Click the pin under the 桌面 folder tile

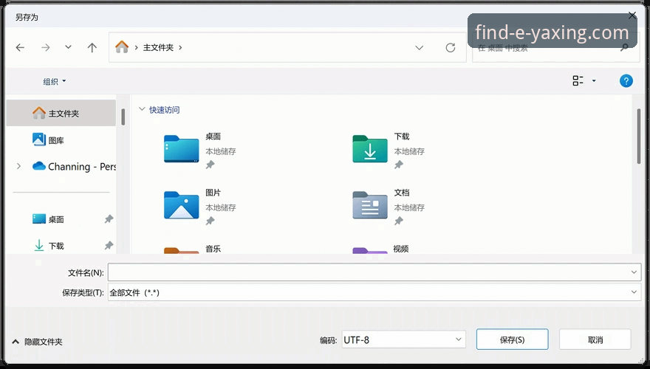211,165
